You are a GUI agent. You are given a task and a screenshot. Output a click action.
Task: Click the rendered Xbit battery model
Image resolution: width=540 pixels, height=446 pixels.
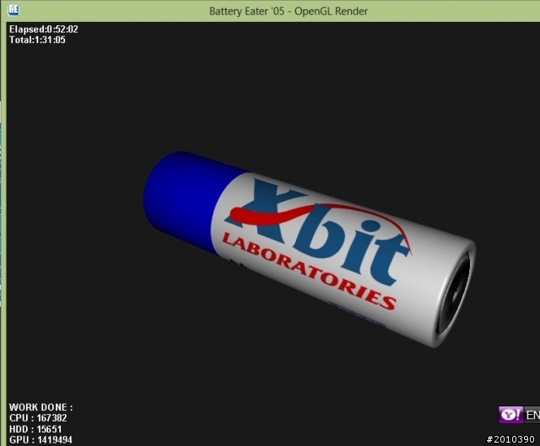310,249
